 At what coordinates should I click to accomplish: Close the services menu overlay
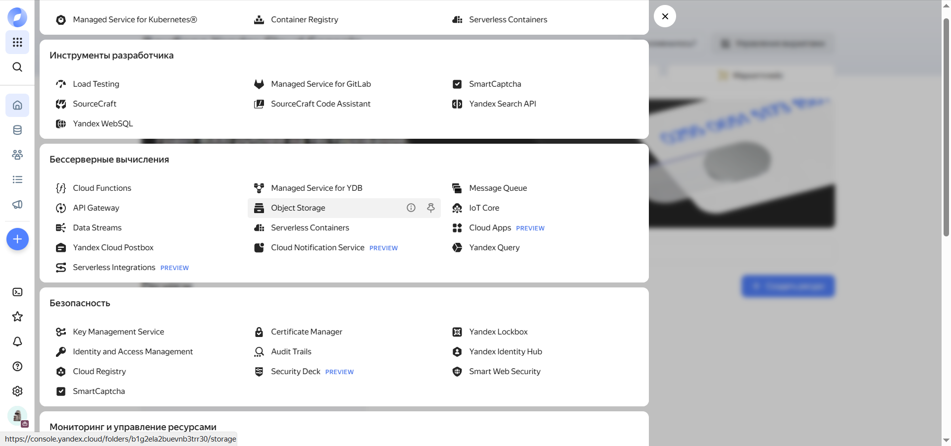[665, 16]
